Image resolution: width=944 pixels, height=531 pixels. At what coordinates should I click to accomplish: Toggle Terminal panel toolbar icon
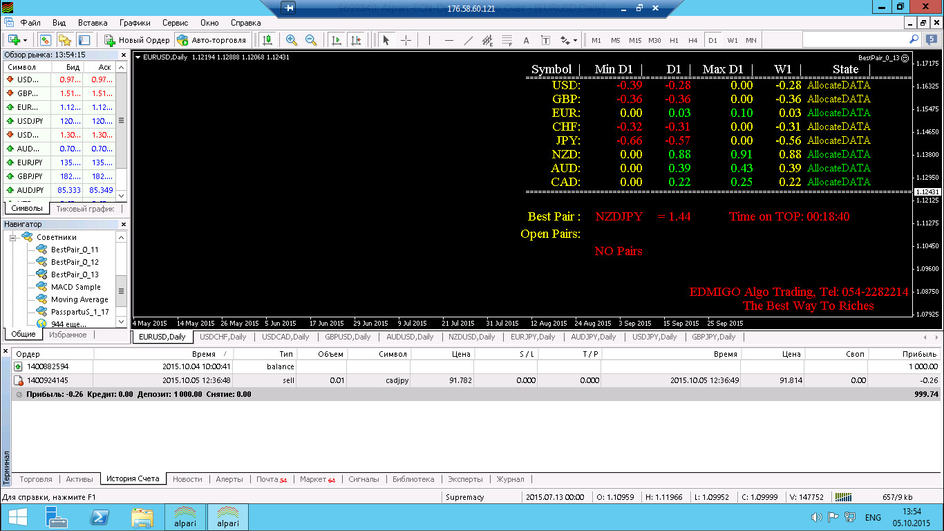point(84,40)
